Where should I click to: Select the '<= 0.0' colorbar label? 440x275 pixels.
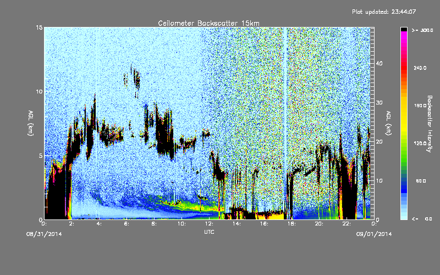[x=422, y=219]
